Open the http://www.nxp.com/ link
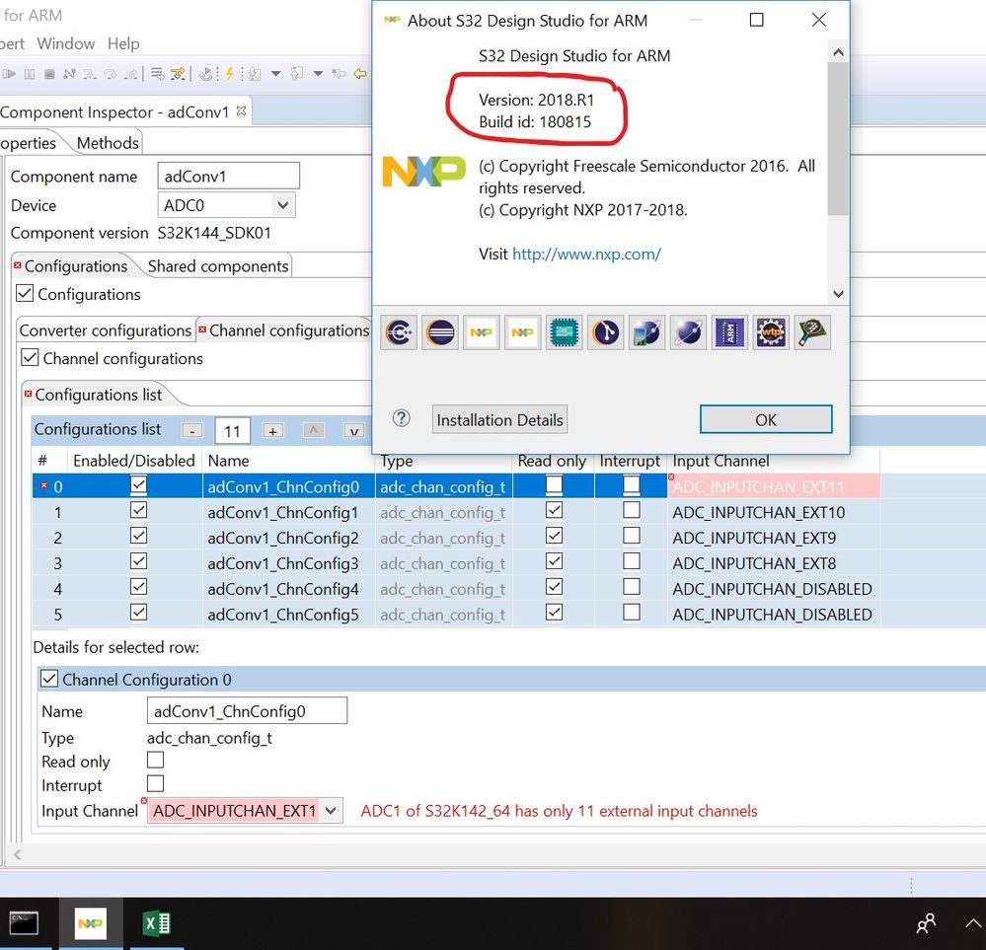986x950 pixels. click(x=586, y=254)
